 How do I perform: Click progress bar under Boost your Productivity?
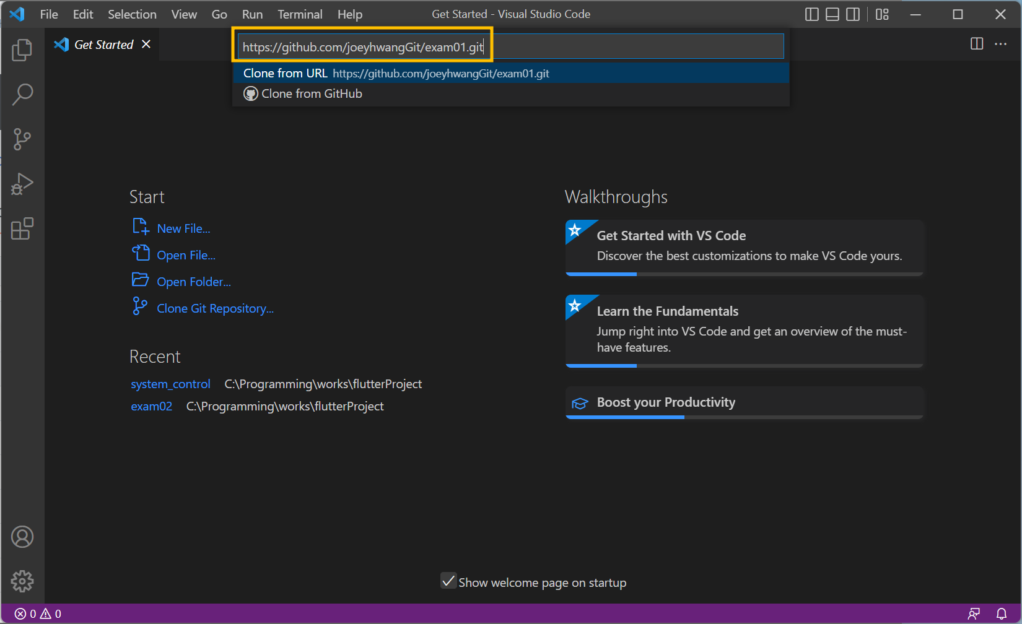pyautogui.click(x=745, y=417)
